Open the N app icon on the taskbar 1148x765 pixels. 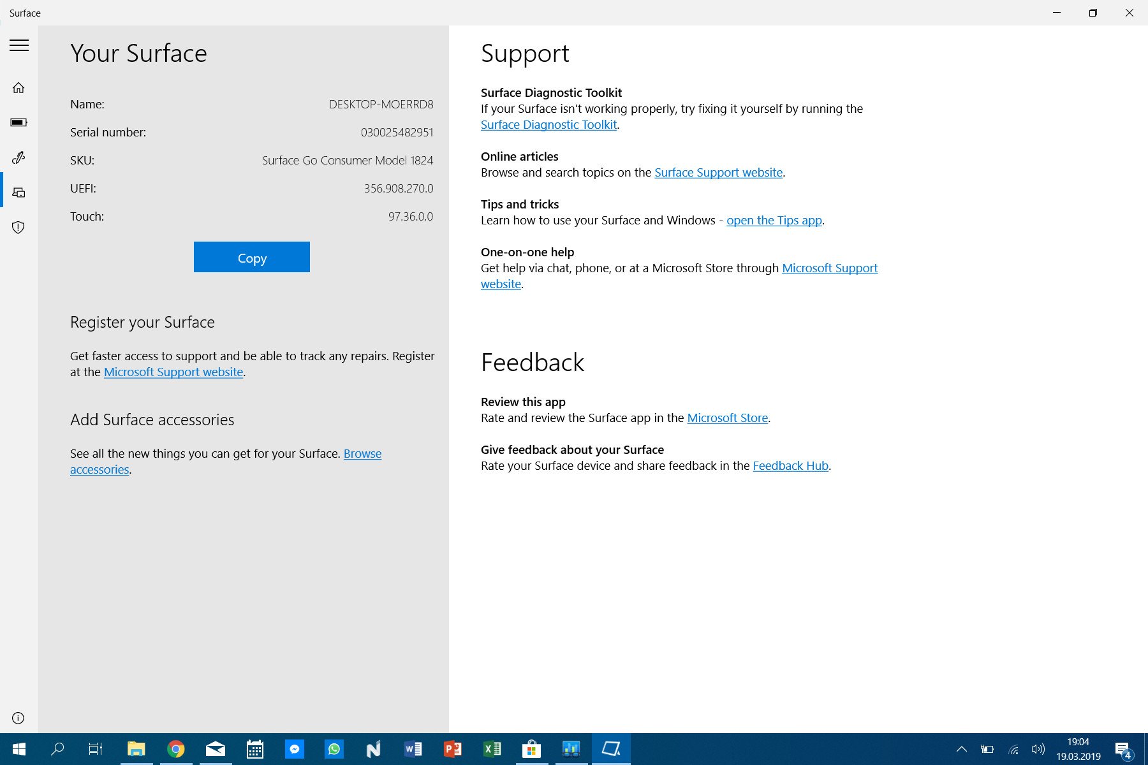[x=373, y=749]
